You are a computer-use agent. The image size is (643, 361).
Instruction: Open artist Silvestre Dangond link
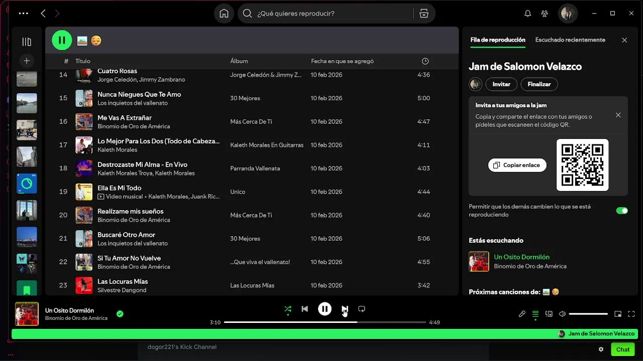(122, 290)
